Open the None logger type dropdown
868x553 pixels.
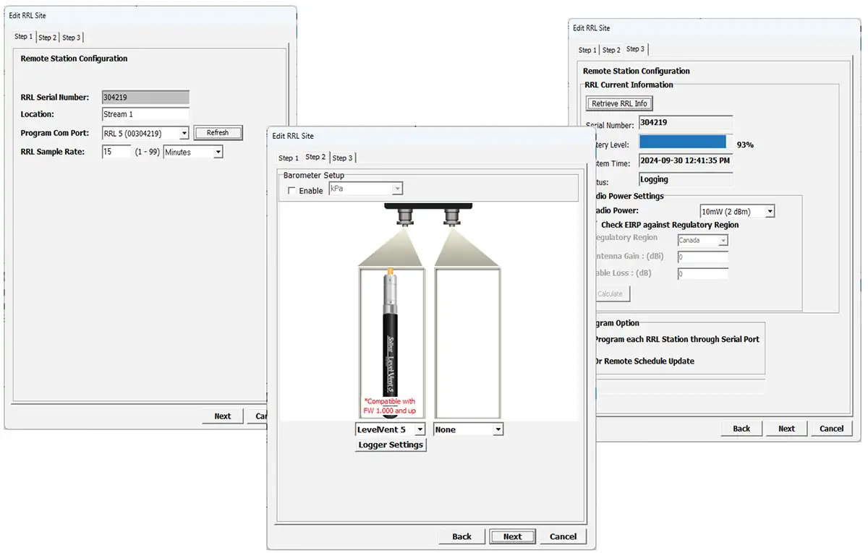tap(498, 430)
